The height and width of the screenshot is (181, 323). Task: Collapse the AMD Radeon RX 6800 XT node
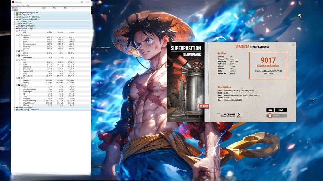pyautogui.click(x=15, y=28)
